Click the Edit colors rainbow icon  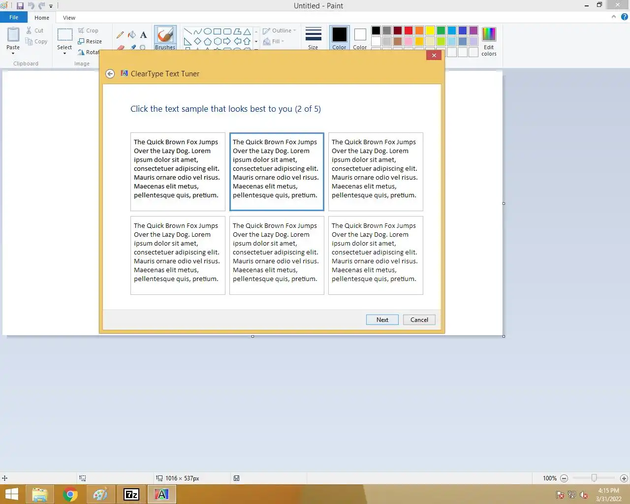tap(489, 34)
